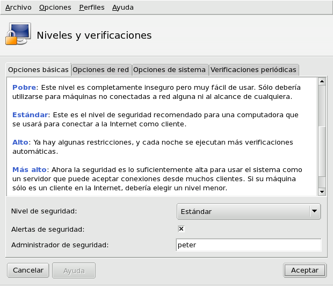The image size is (333, 286).
Task: Open the Perfiles menu
Action: click(92, 8)
